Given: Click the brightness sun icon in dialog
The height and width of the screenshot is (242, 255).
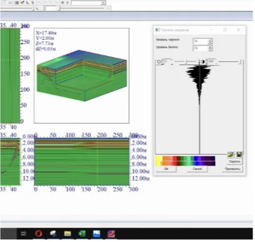Looking at the screenshot, I should (x=159, y=61).
